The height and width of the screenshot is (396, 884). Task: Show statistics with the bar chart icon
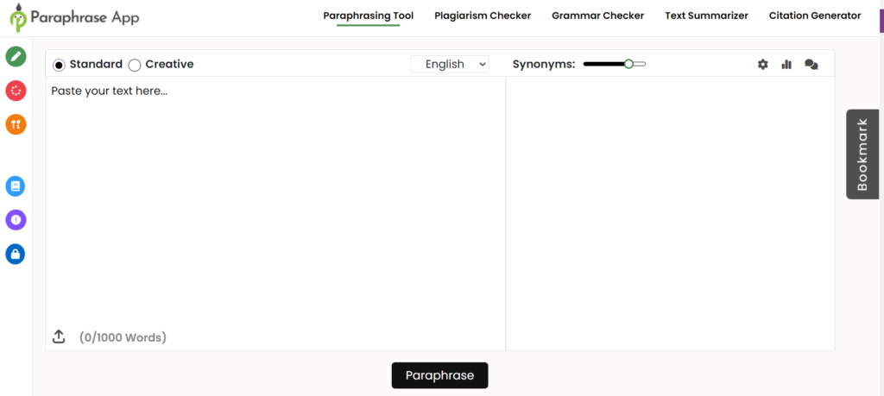(786, 64)
